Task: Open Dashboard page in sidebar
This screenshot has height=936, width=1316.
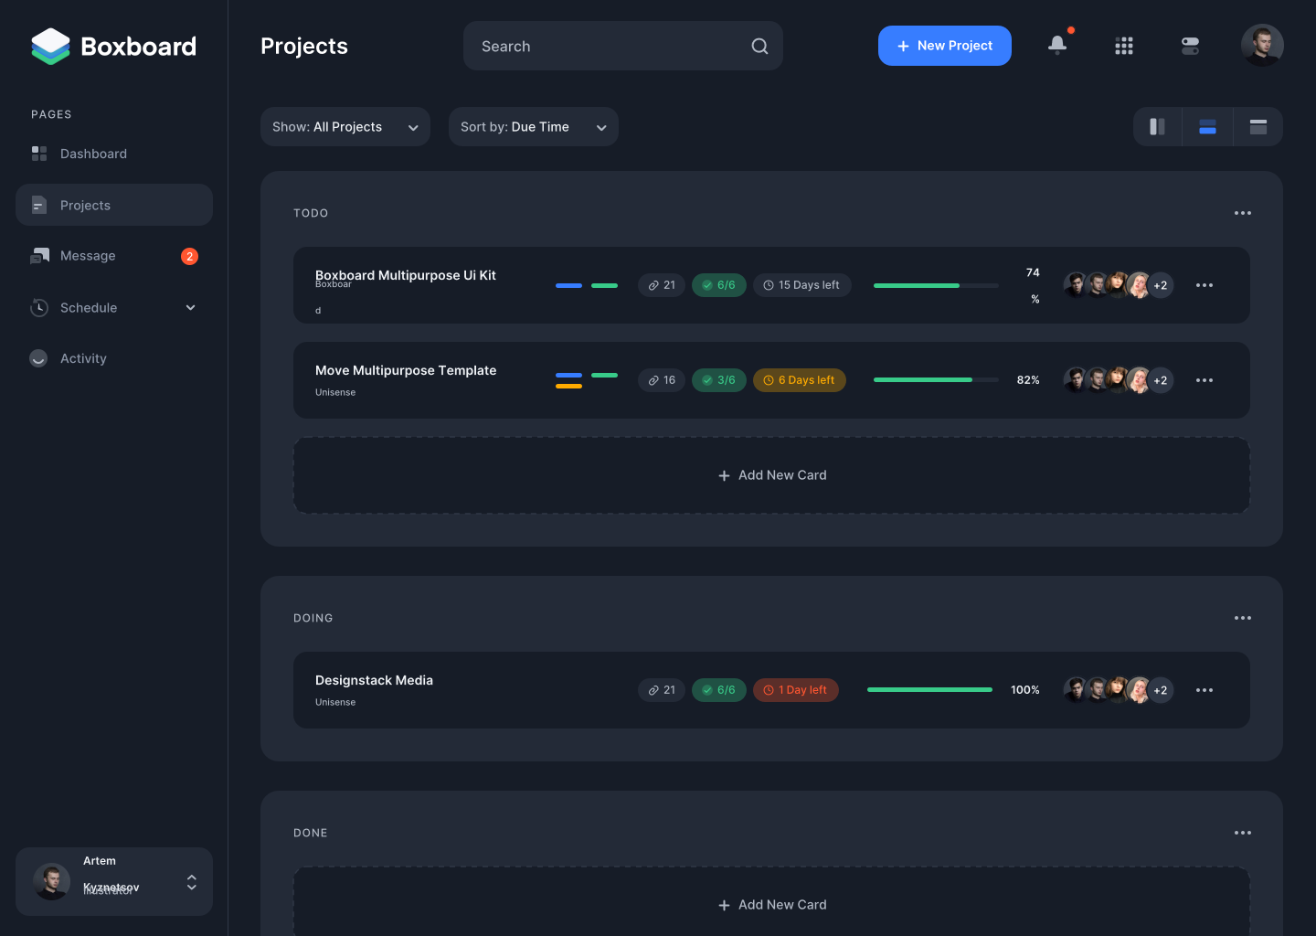Action: (x=114, y=154)
